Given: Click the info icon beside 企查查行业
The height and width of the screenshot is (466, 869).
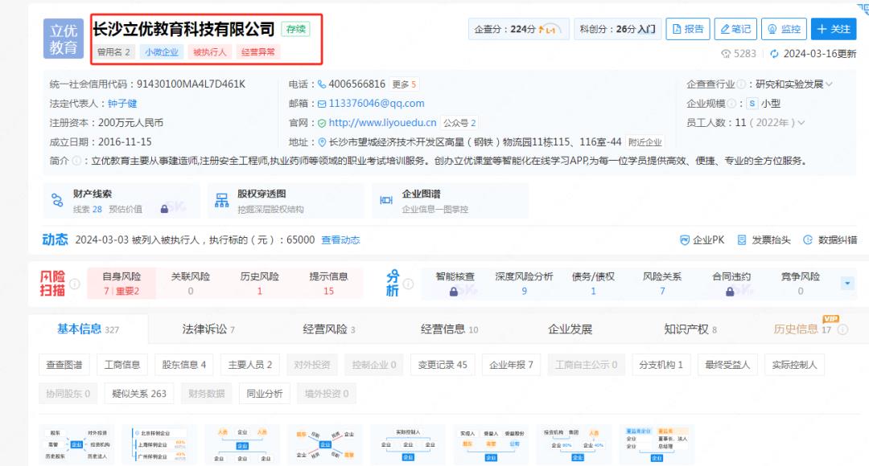Looking at the screenshot, I should click(x=741, y=84).
